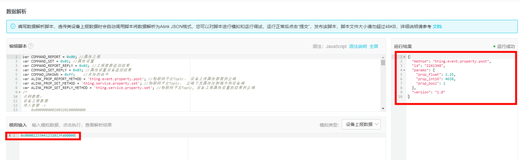
Task: Click the script editor scrollbar down arrow
Action: 383,108
